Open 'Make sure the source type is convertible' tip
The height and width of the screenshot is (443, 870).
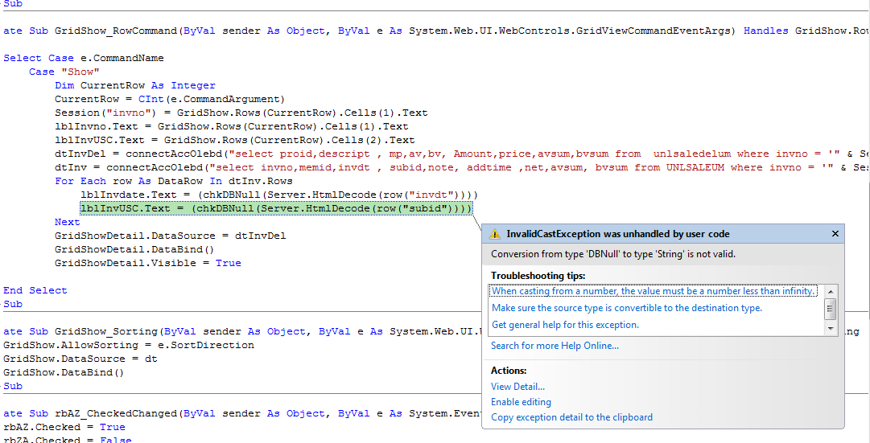coord(627,308)
